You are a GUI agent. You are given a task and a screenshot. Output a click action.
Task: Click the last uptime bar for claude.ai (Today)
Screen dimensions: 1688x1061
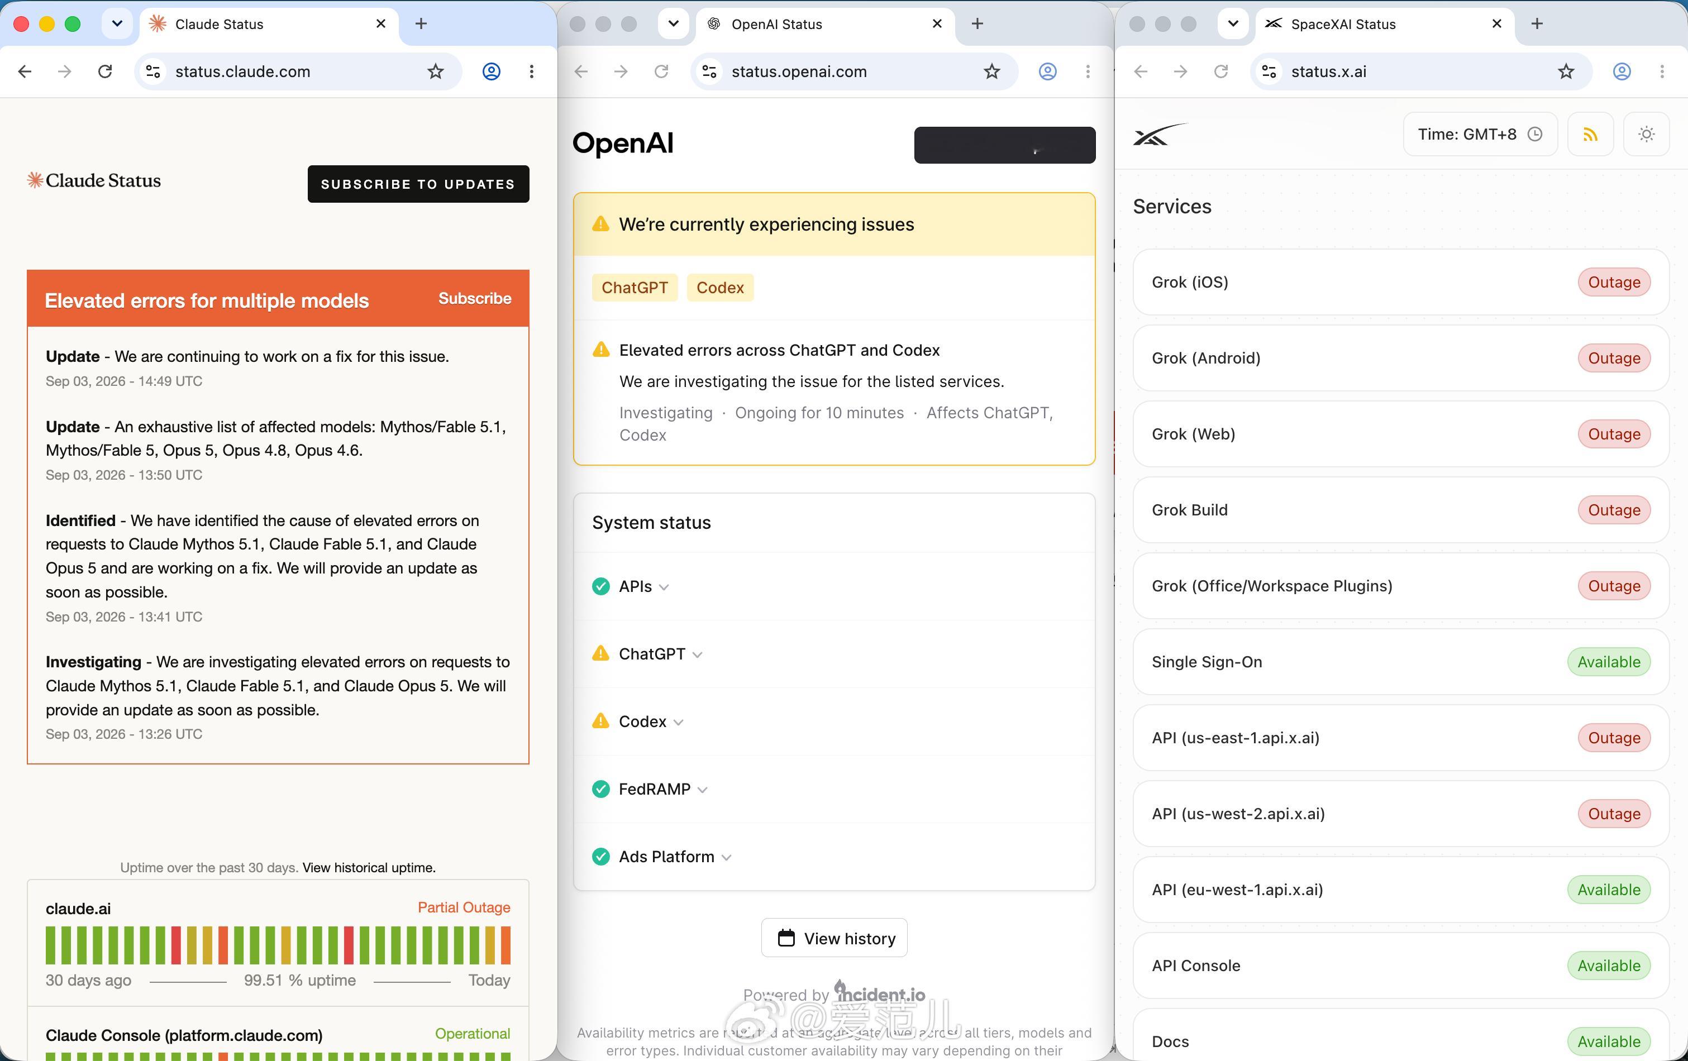pyautogui.click(x=506, y=945)
